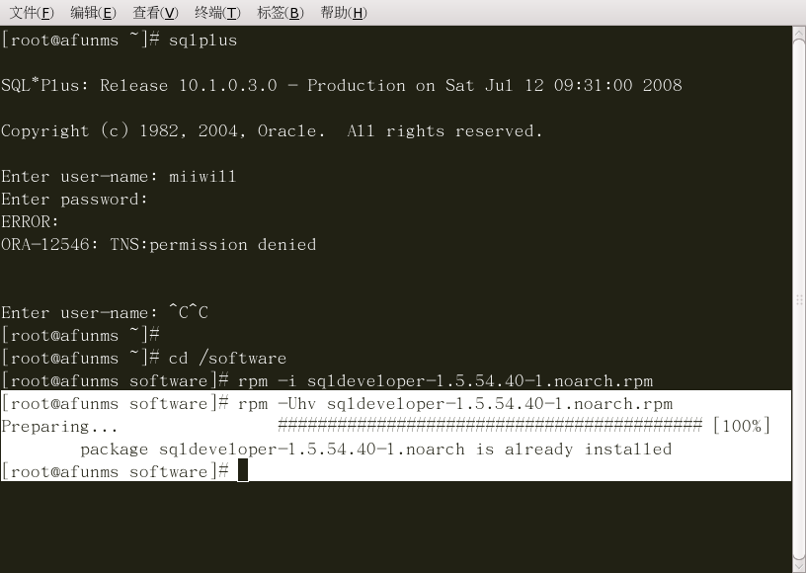806x573 pixels.
Task: Open the 终端(T) menu
Action: coord(217,12)
